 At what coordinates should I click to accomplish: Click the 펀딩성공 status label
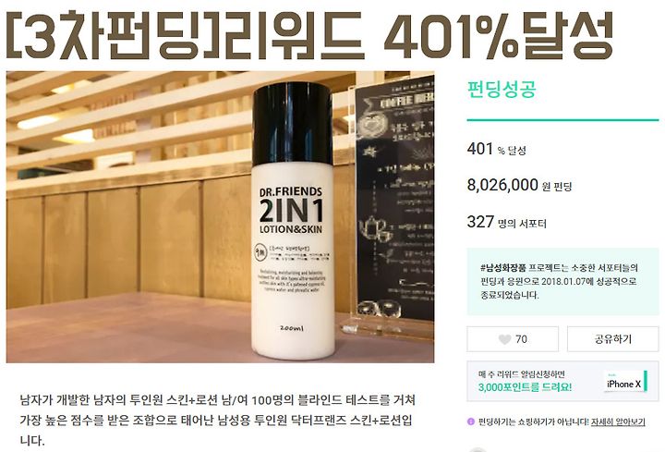[x=502, y=89]
